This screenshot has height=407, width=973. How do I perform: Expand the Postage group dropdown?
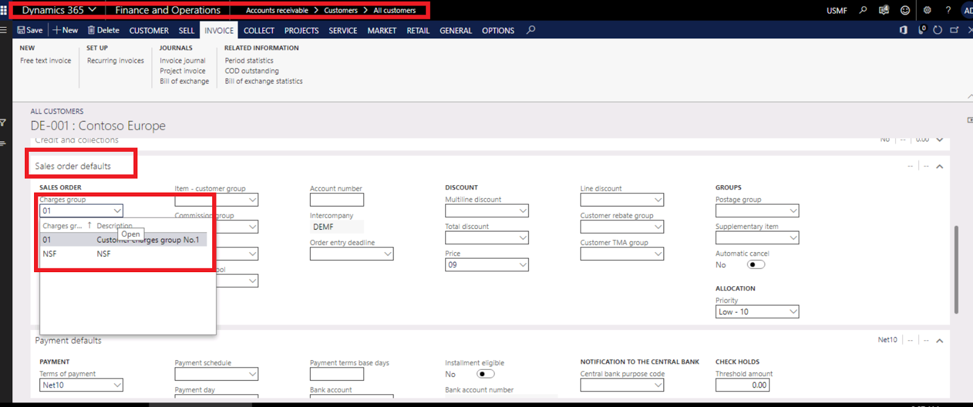[793, 211]
